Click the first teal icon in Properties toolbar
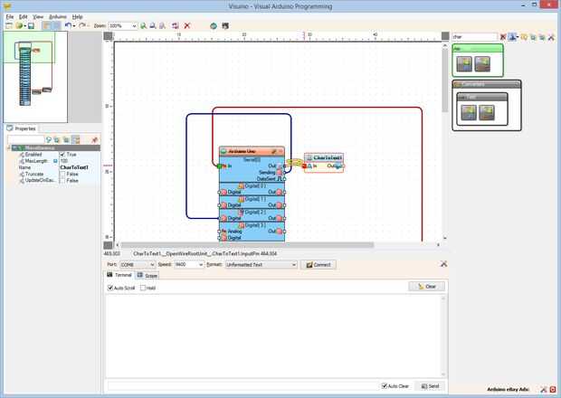This screenshot has height=398, width=561. coord(49,140)
